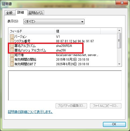Click the バージョン field icon
Screen dimensions: 130x131
pyautogui.click(x=12, y=37)
